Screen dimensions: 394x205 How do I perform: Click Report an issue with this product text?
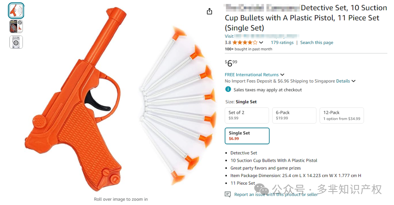tap(276, 194)
